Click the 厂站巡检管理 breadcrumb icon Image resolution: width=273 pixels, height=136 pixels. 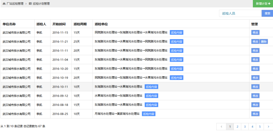click(4, 4)
